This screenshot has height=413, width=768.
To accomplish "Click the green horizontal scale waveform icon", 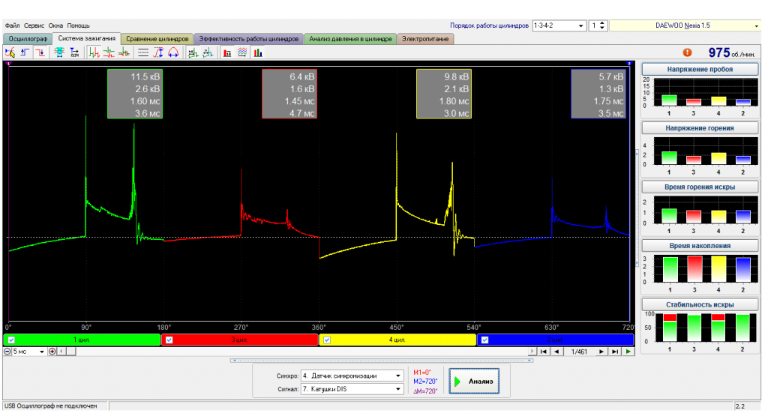I will pyautogui.click(x=193, y=52).
